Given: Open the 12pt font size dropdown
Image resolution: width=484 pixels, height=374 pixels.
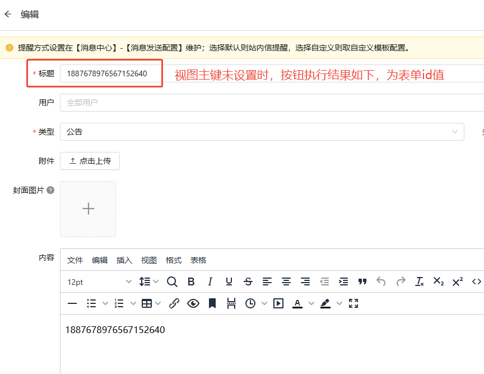Looking at the screenshot, I should coord(99,281).
